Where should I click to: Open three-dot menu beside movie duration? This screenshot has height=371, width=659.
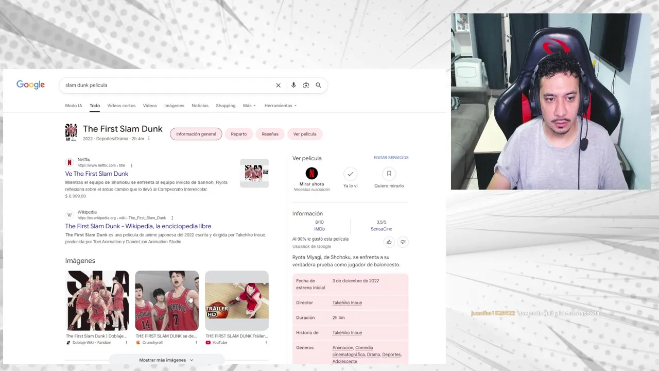click(149, 139)
